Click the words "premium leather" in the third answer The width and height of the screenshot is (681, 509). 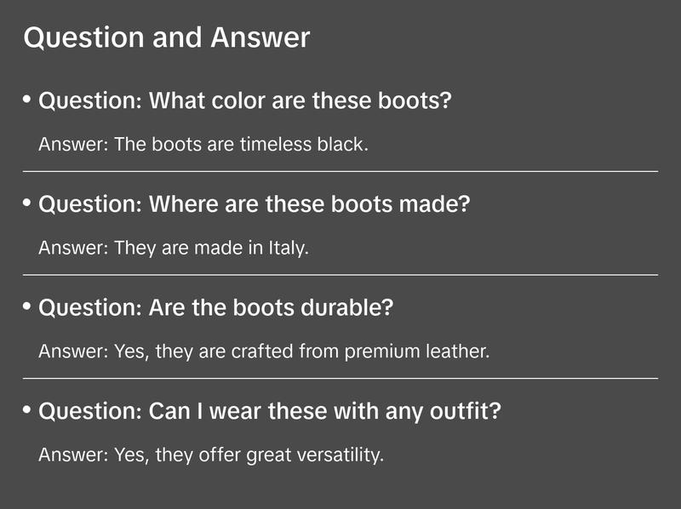[x=417, y=351]
